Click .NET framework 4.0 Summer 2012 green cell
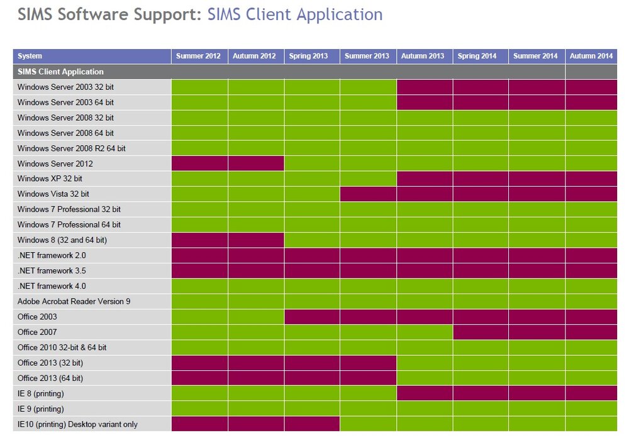629x440 pixels. click(200, 286)
